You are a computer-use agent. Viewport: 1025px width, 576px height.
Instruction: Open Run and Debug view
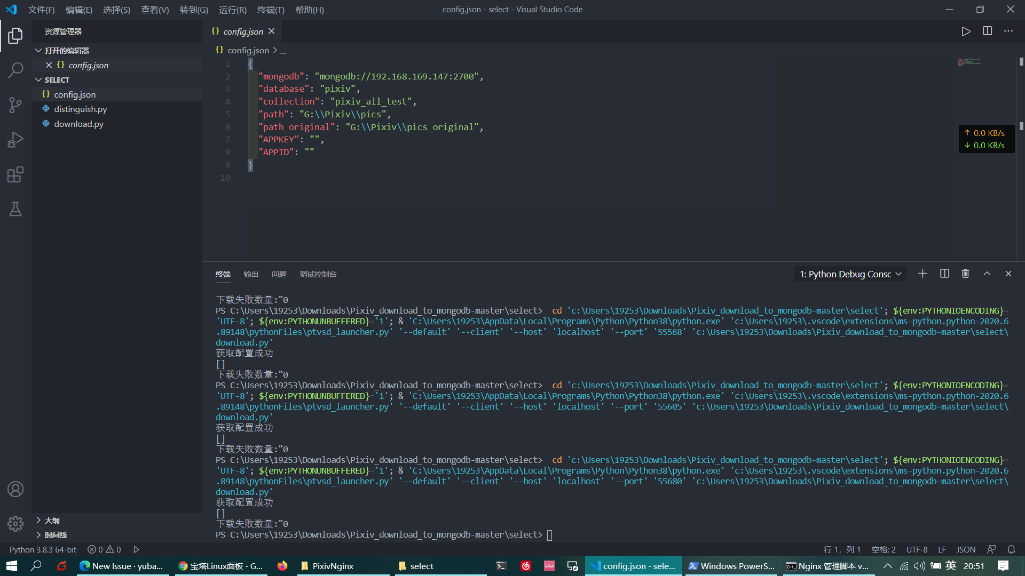coord(15,140)
